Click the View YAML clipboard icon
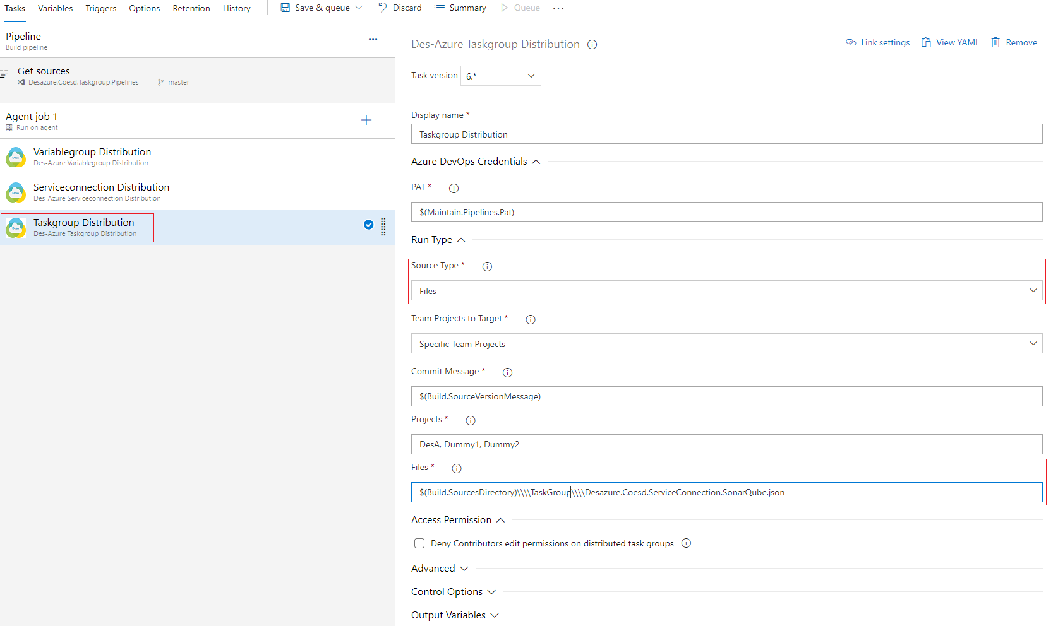1058x626 pixels. 926,42
